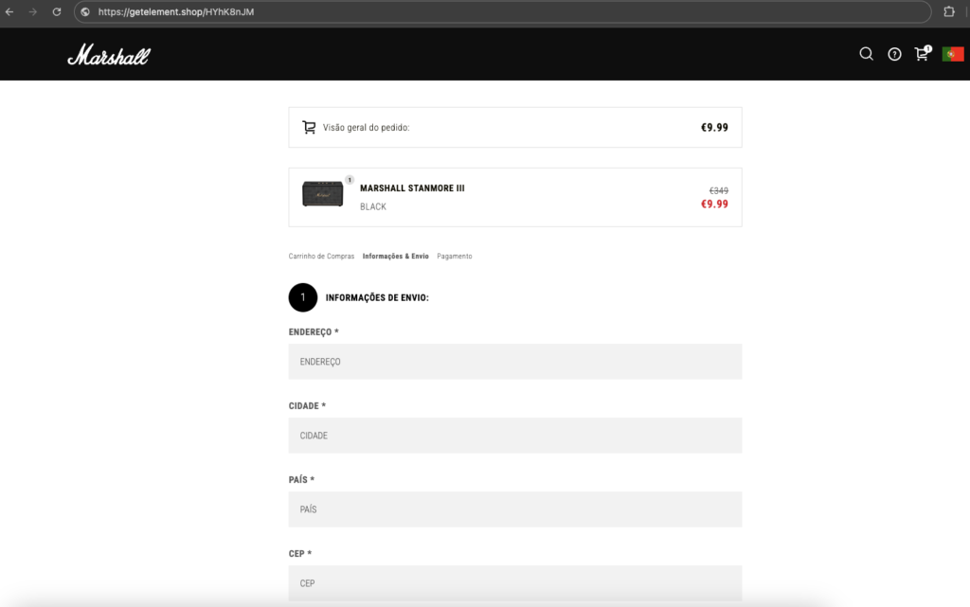Focus the CEP input field

pos(514,583)
